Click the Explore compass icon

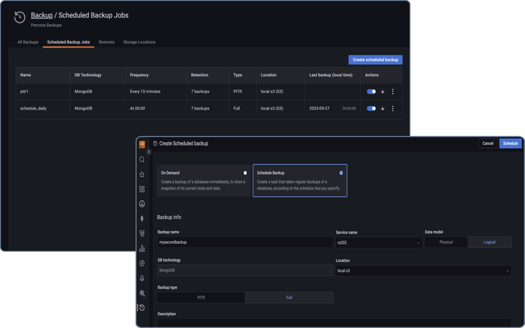pyautogui.click(x=142, y=263)
